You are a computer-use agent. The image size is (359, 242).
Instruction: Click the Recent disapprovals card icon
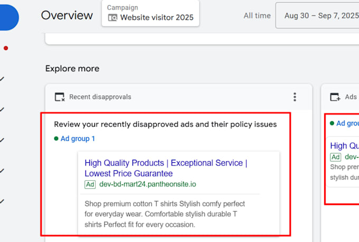60,97
